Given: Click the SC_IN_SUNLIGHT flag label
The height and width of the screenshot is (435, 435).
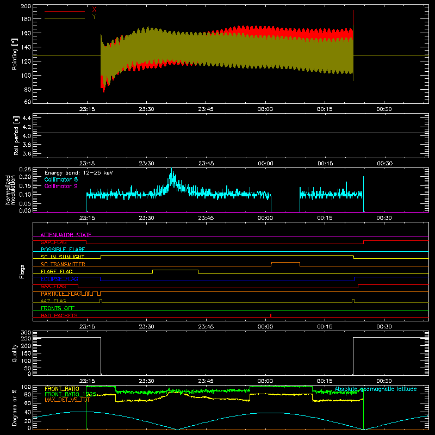Looking at the screenshot, I should point(63,257).
